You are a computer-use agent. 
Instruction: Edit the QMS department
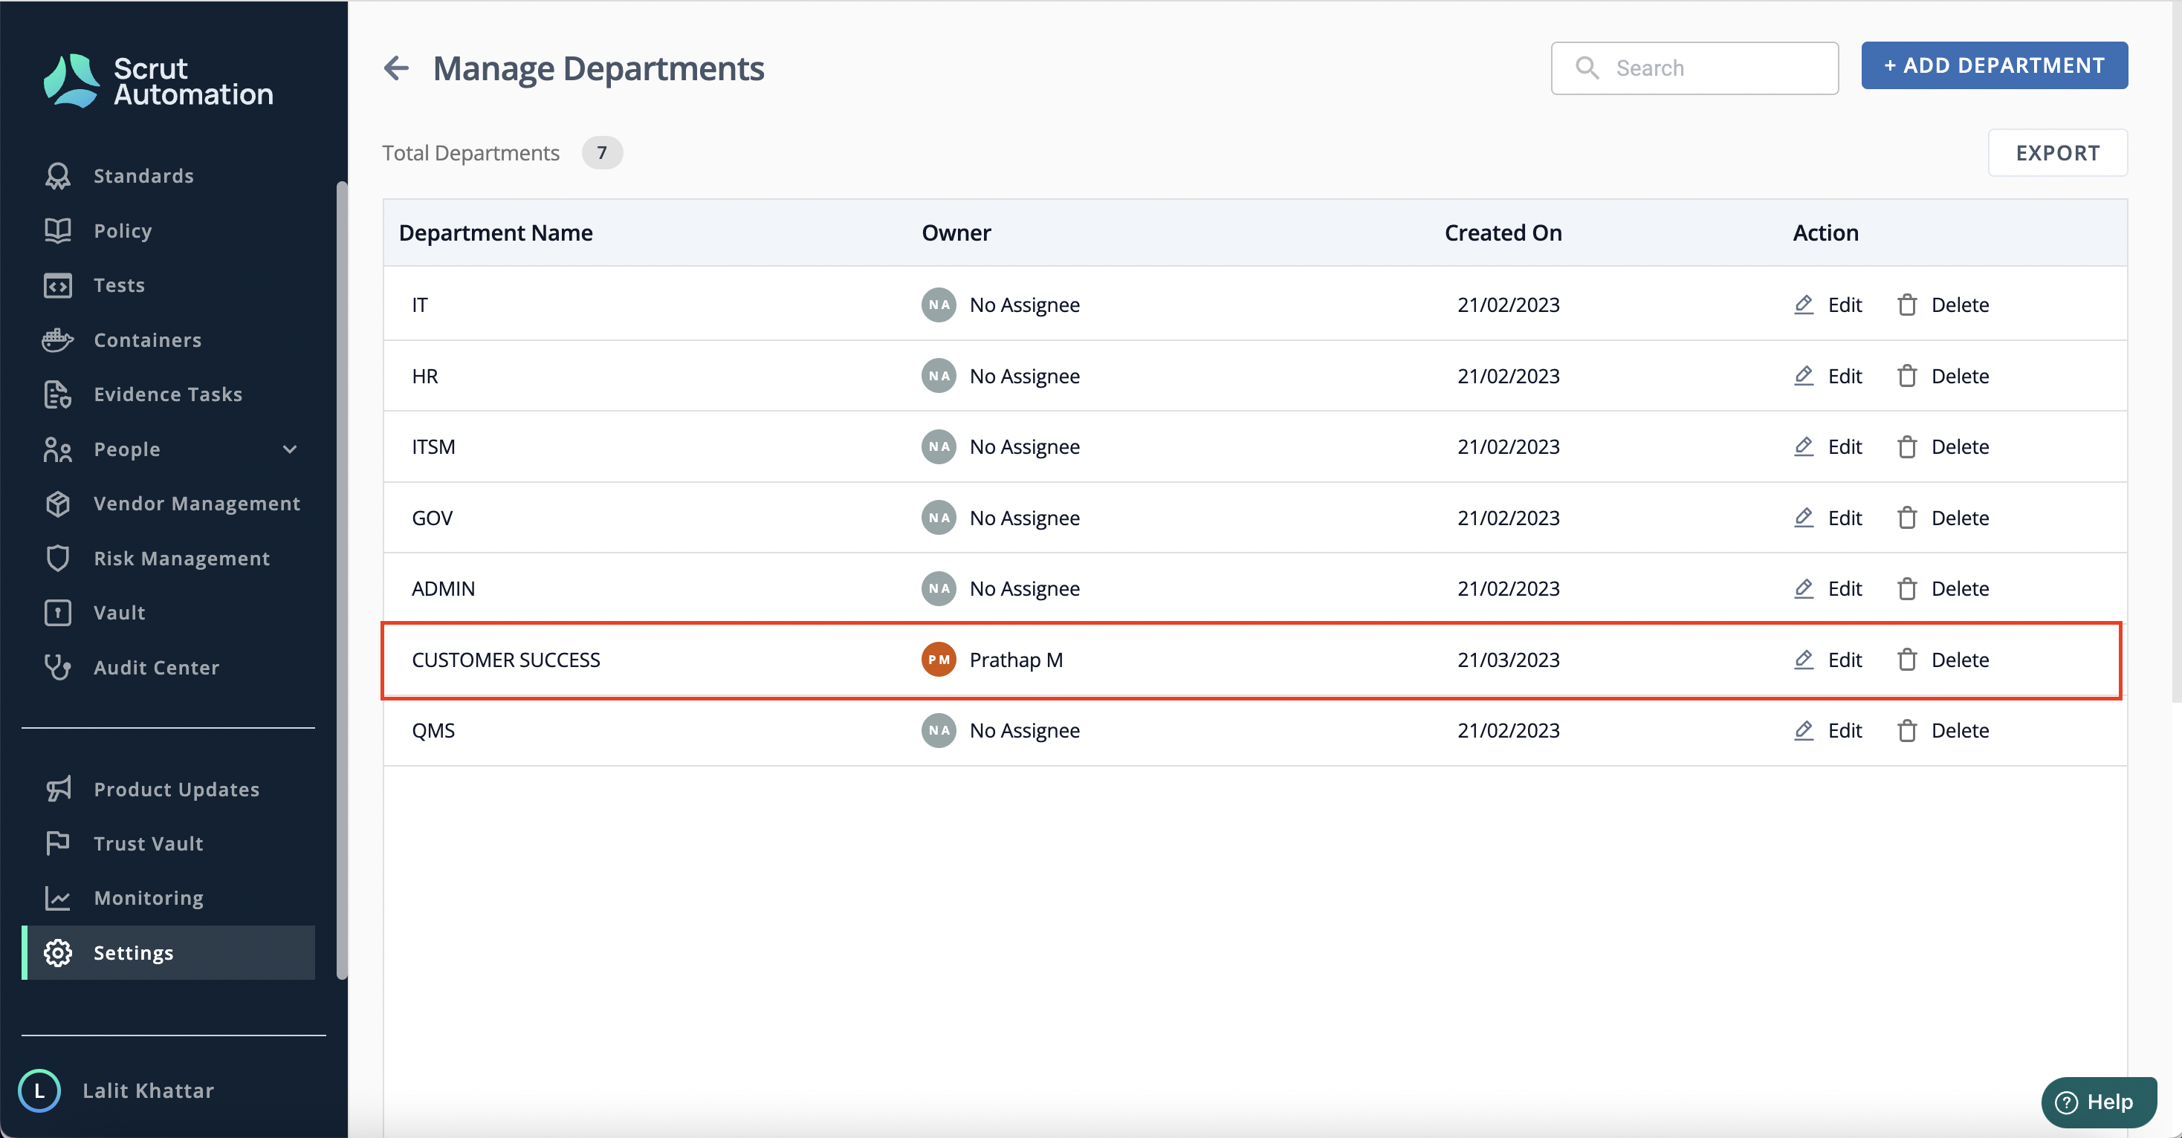[1828, 730]
